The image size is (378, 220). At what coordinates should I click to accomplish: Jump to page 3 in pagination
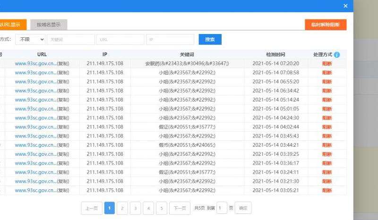(135, 208)
